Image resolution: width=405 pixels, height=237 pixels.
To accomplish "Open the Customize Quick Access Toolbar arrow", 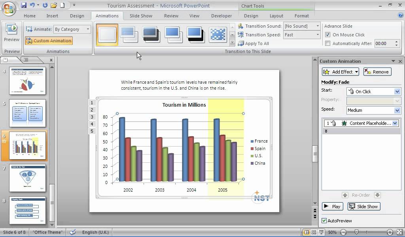I will (x=74, y=5).
